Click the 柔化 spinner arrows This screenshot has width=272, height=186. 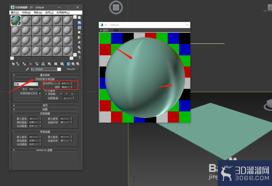(40, 89)
